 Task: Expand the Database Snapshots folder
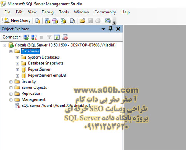17,64
